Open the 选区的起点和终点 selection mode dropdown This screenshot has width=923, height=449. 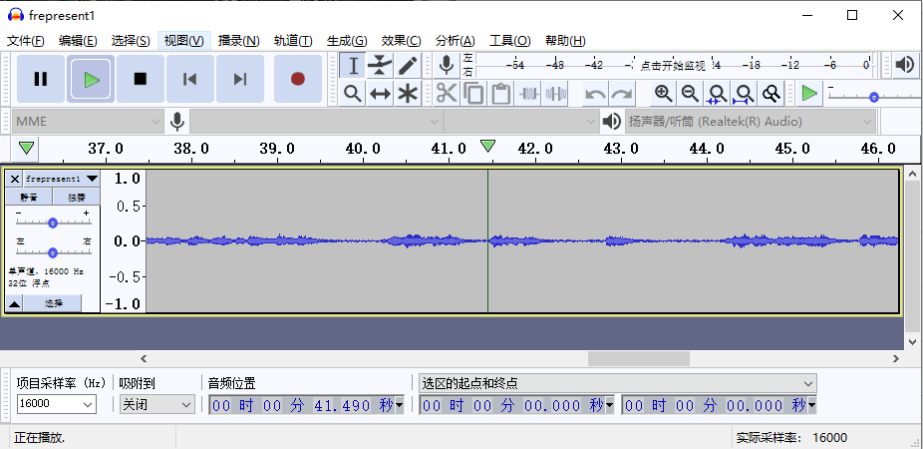coord(617,383)
